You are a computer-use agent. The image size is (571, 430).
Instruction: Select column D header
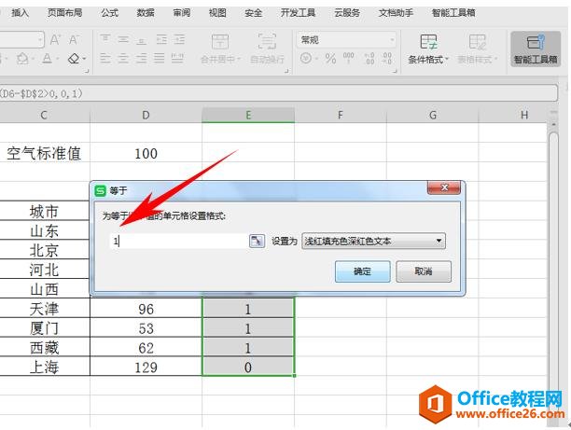146,115
